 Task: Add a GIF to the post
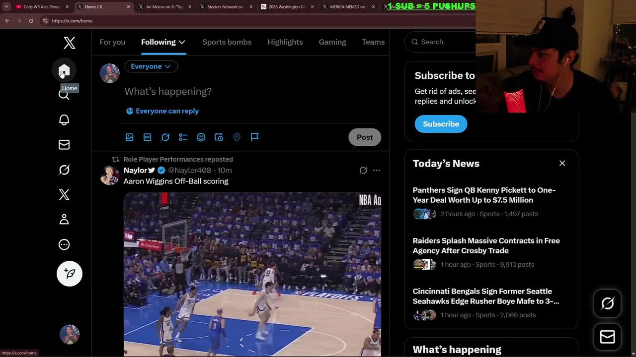[x=148, y=137]
